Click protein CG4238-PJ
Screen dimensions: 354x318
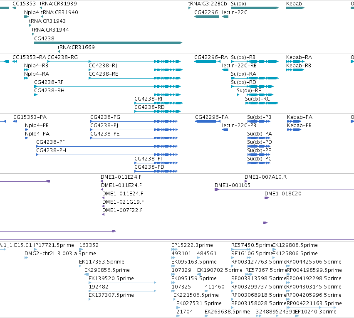coord(104,126)
